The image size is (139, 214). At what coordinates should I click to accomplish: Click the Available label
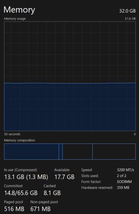click(62, 170)
